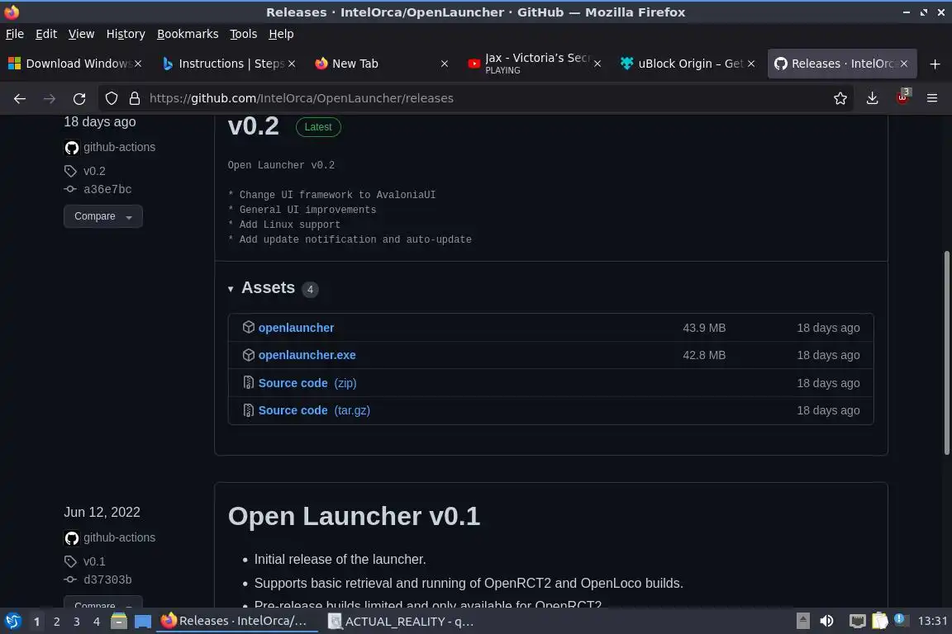Viewport: 952px width, 634px height.
Task: Close the New Tab tab
Action: pos(445,64)
